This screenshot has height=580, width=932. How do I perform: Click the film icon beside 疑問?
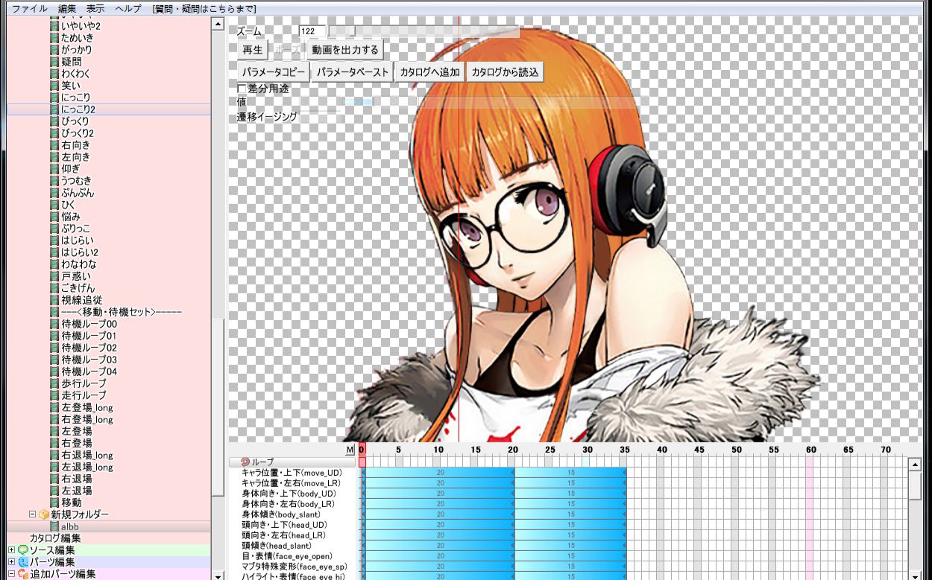point(54,62)
